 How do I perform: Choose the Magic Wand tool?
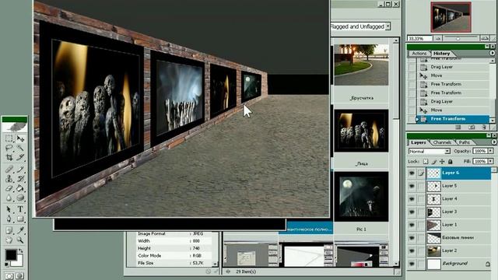(x=20, y=148)
